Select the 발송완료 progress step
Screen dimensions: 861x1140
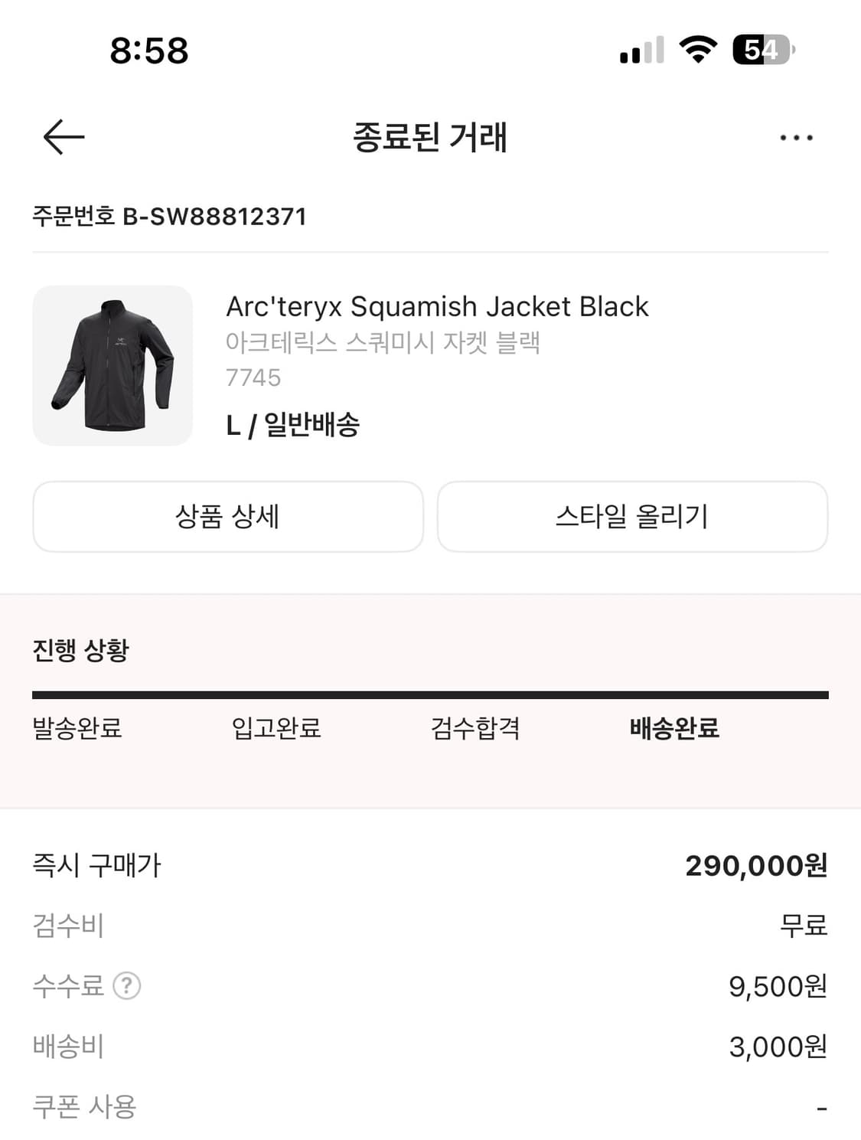coord(77,727)
